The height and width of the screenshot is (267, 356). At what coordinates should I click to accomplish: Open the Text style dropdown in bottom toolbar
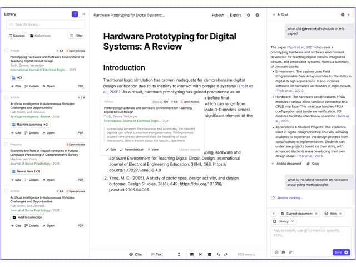click(x=166, y=254)
